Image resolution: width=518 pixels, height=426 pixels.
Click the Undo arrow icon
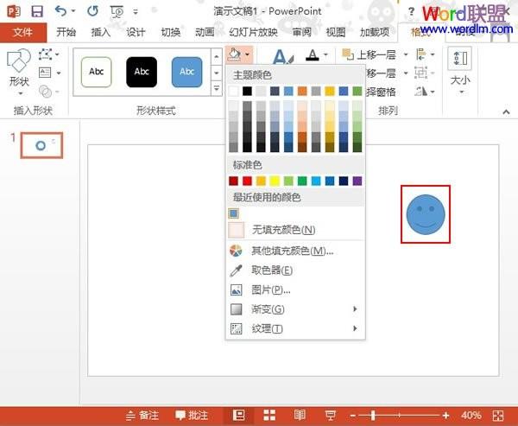click(60, 11)
